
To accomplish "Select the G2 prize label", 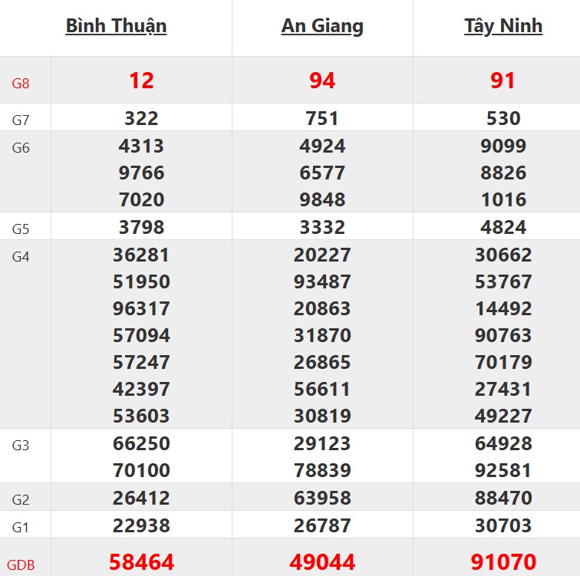I will coord(21,500).
